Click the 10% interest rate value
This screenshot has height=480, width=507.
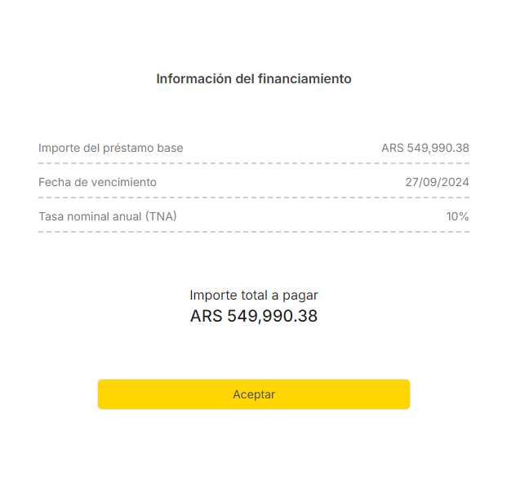(x=457, y=216)
